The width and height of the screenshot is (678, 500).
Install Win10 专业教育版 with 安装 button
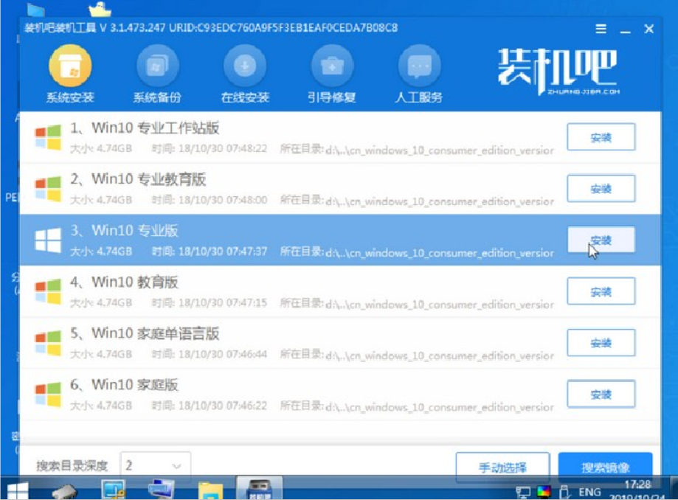(601, 188)
